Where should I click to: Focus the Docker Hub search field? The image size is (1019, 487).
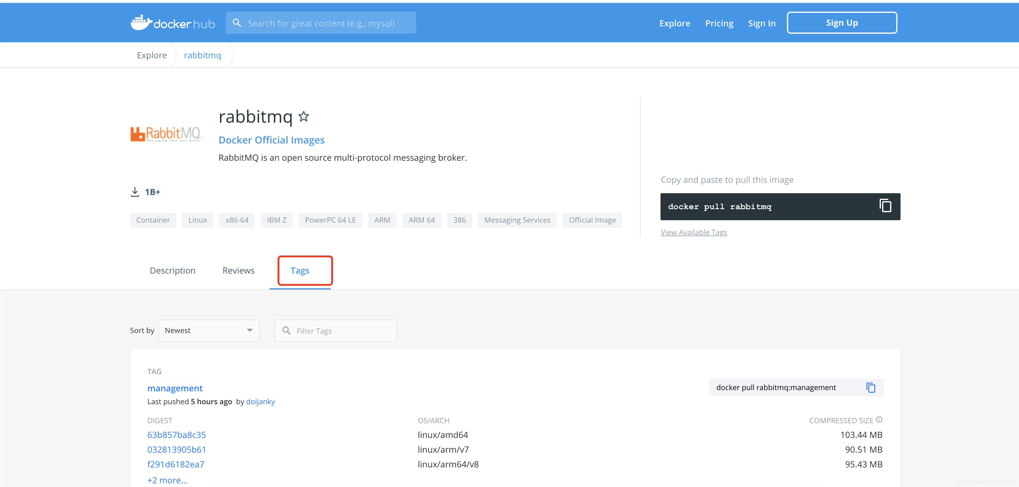[x=321, y=23]
